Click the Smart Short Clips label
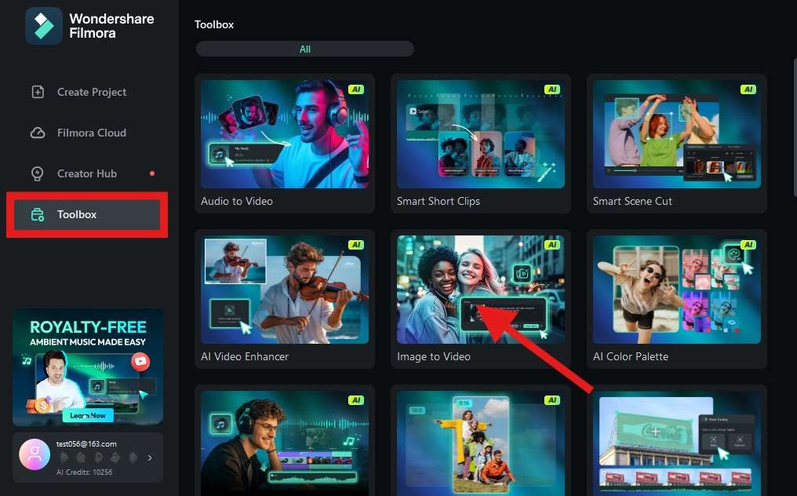This screenshot has height=496, width=797. pyautogui.click(x=439, y=202)
